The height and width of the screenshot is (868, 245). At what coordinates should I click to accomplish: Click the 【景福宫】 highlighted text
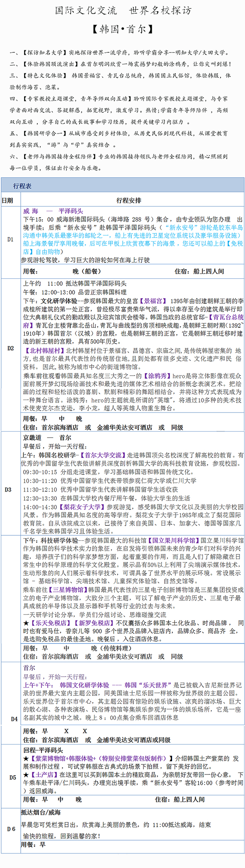(x=153, y=301)
